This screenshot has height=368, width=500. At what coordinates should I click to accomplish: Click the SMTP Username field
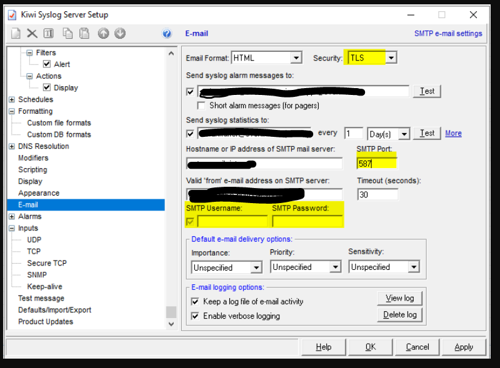[x=232, y=221]
